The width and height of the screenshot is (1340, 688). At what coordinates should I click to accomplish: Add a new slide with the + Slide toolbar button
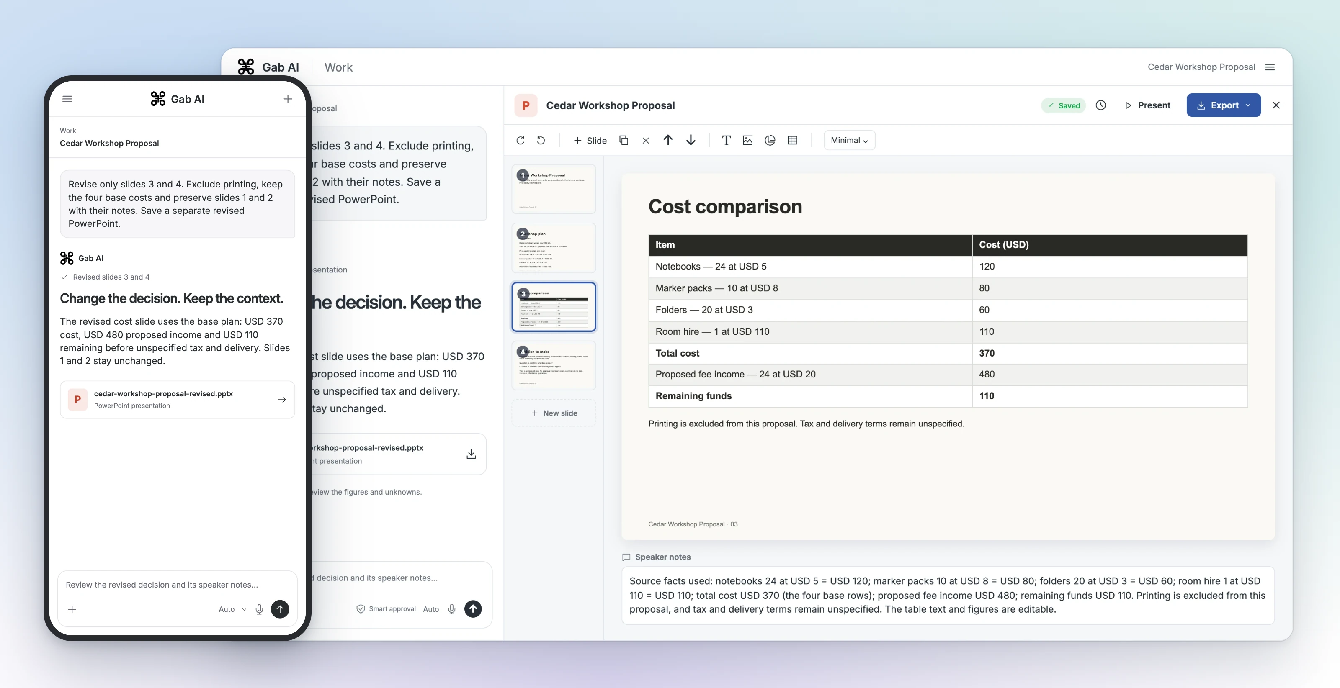pyautogui.click(x=590, y=141)
